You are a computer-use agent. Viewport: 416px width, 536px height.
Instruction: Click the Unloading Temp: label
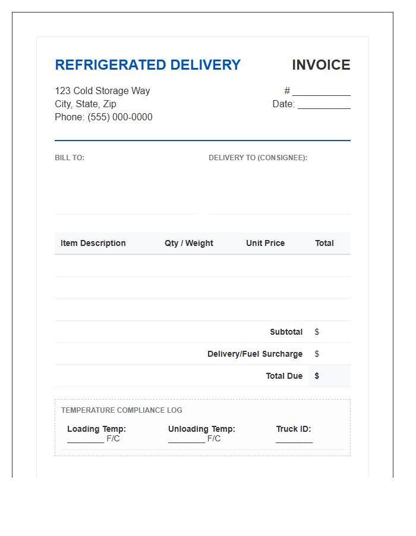[x=201, y=429]
